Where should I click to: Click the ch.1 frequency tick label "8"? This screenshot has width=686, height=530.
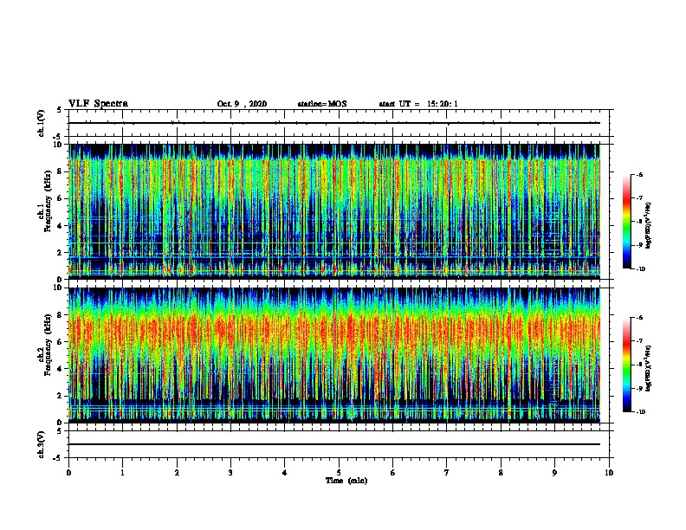(61, 171)
